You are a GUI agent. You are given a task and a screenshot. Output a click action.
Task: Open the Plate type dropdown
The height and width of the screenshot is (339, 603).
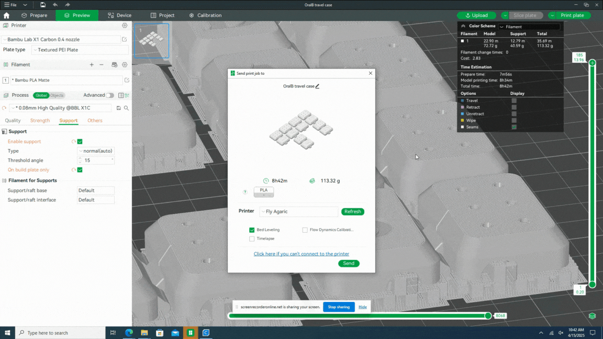[80, 50]
